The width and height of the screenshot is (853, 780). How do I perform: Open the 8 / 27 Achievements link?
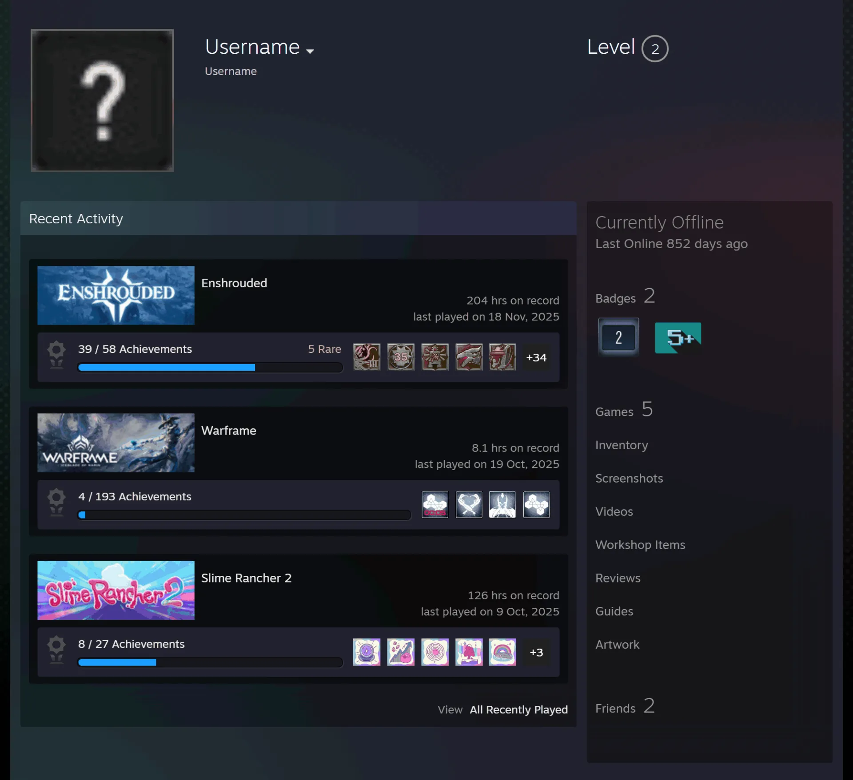coord(132,644)
